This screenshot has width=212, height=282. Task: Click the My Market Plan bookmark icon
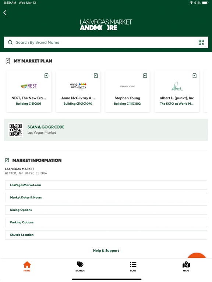click(8, 61)
